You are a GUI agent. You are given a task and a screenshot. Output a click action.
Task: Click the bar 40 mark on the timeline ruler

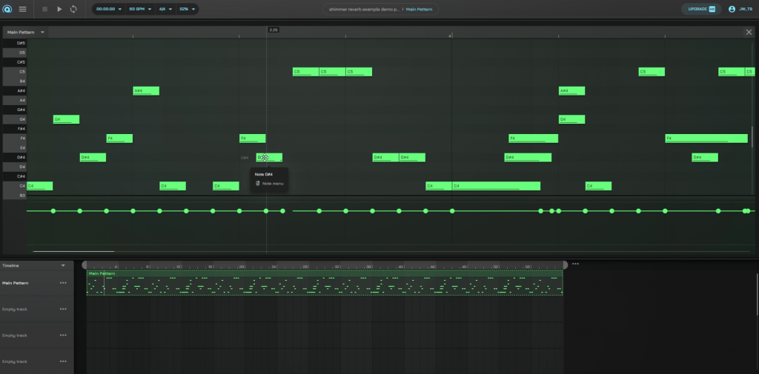coord(401,267)
